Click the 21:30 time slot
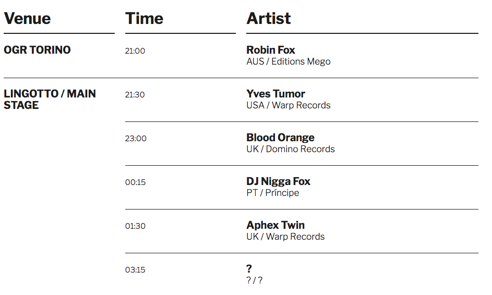 (x=135, y=95)
